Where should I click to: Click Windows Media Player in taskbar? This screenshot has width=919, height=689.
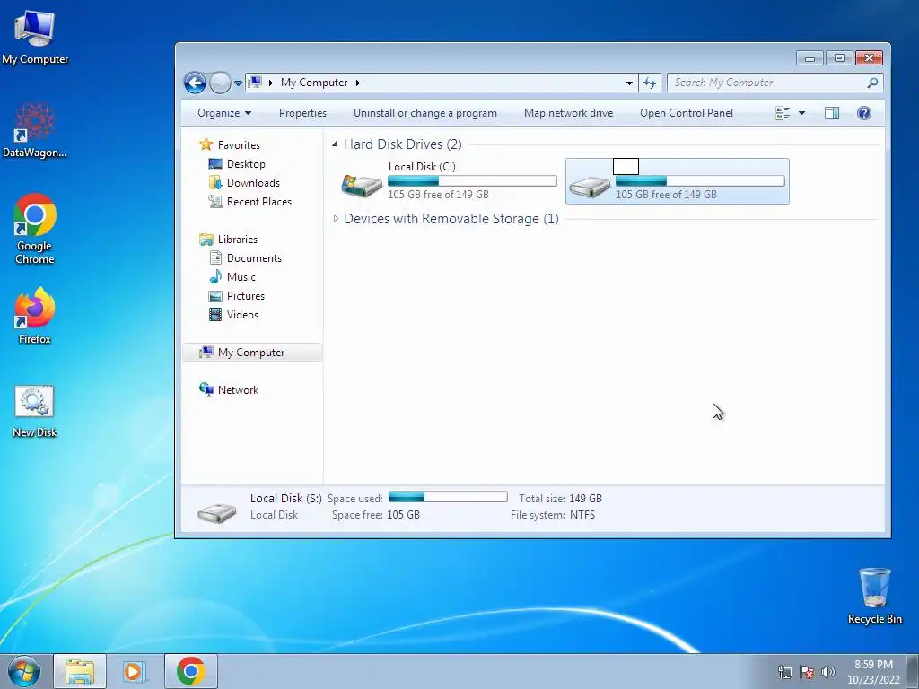pos(135,671)
